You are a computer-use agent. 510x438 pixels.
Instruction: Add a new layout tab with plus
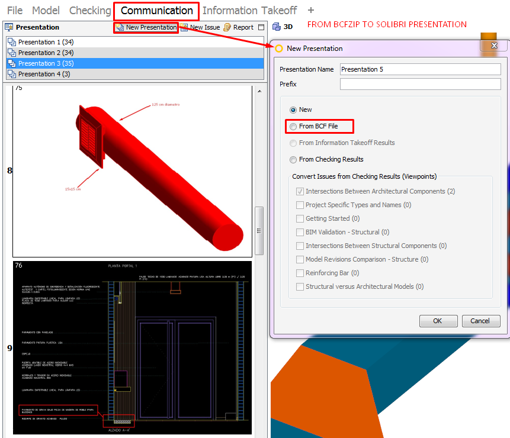click(x=310, y=11)
